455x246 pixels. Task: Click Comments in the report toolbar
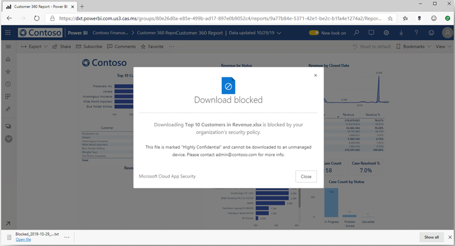click(x=121, y=46)
